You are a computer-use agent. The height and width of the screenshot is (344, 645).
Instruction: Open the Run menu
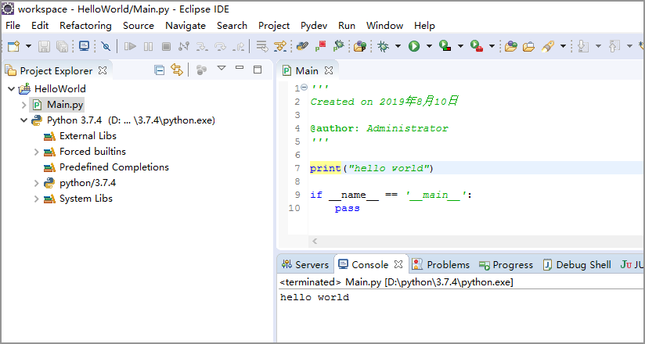point(347,26)
